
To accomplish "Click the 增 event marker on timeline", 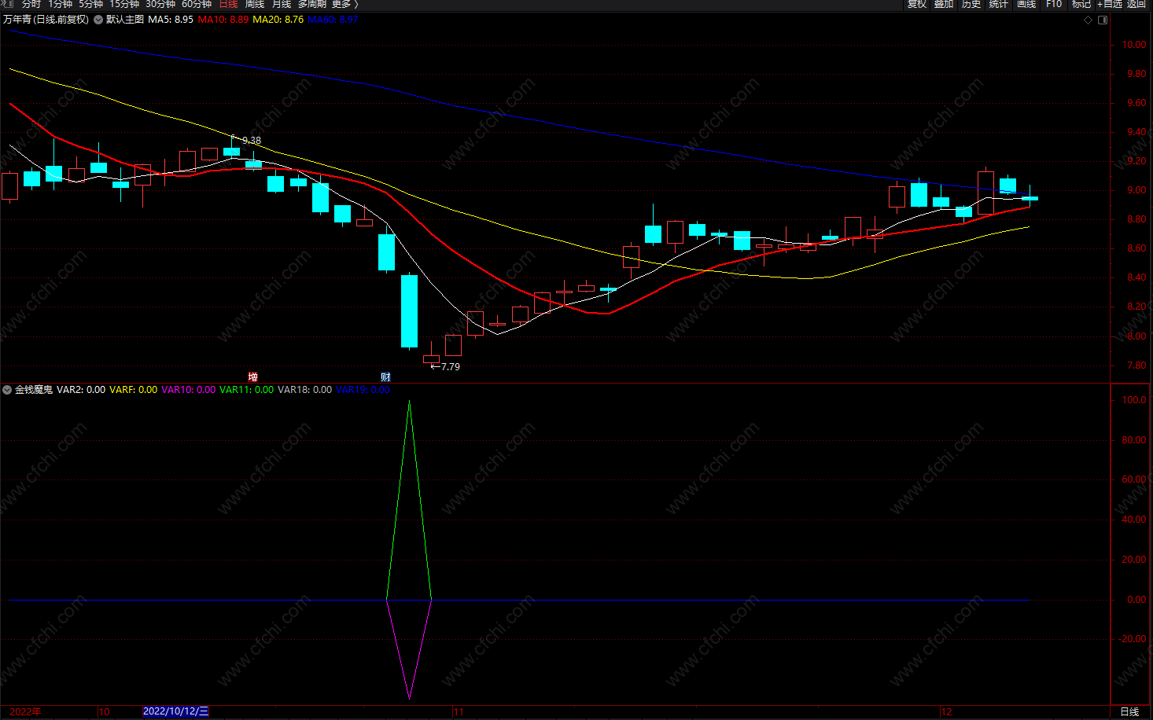I will [x=252, y=377].
